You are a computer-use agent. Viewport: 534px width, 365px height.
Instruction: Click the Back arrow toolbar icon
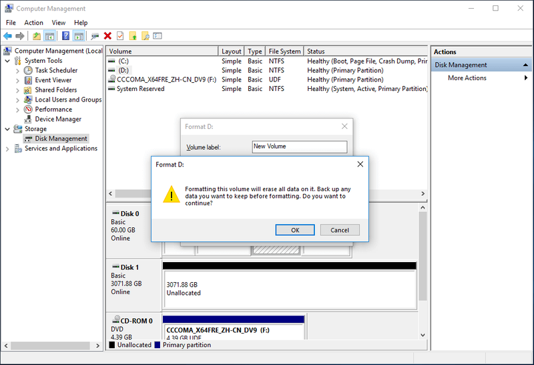click(7, 36)
